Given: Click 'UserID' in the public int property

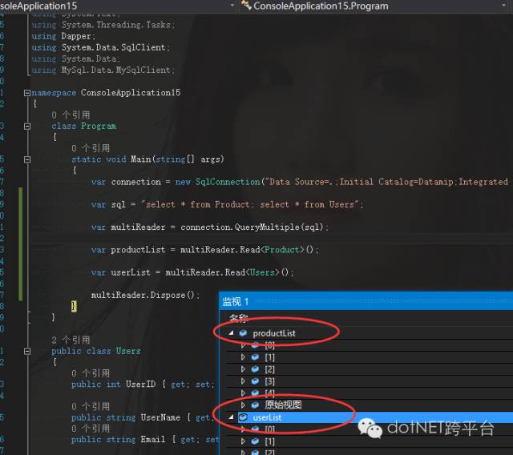Looking at the screenshot, I should [141, 385].
